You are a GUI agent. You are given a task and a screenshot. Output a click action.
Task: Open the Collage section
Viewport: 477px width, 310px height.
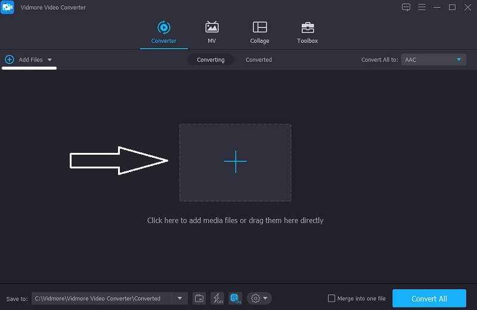(x=259, y=32)
